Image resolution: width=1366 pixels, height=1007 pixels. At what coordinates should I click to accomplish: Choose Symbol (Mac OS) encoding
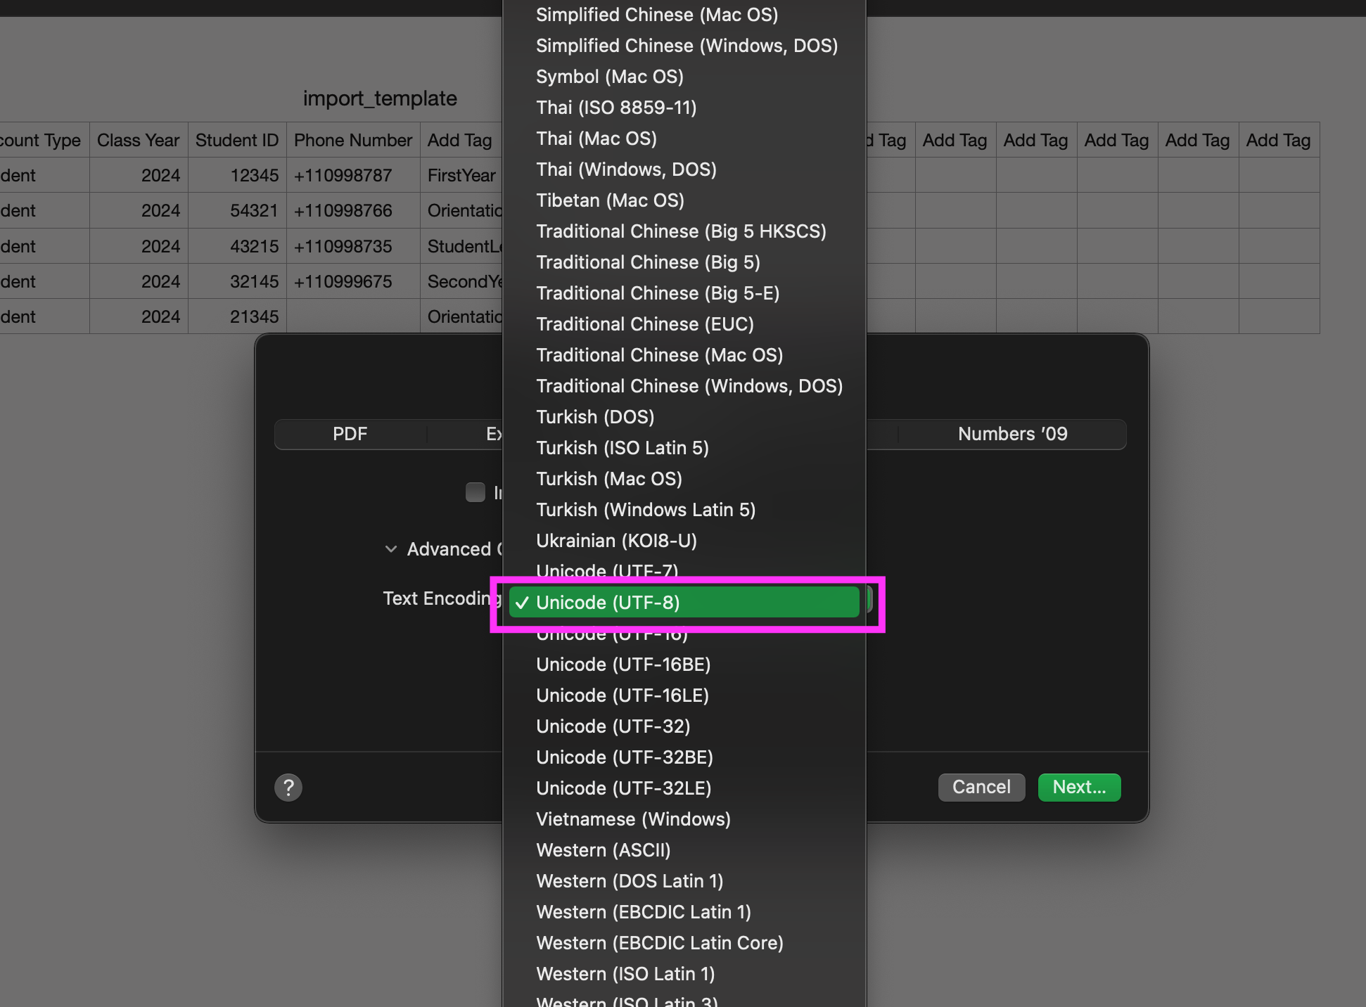click(x=609, y=77)
